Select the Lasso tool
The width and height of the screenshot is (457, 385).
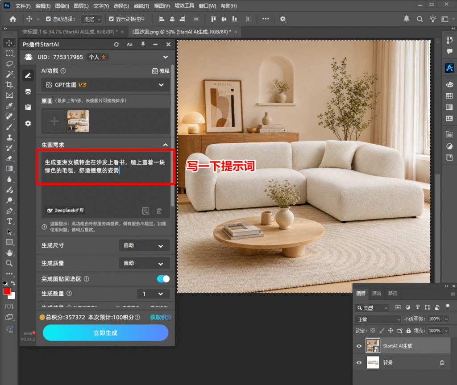pos(9,64)
